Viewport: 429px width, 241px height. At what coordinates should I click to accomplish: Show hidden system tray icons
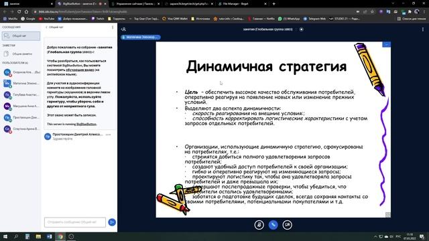click(x=375, y=236)
